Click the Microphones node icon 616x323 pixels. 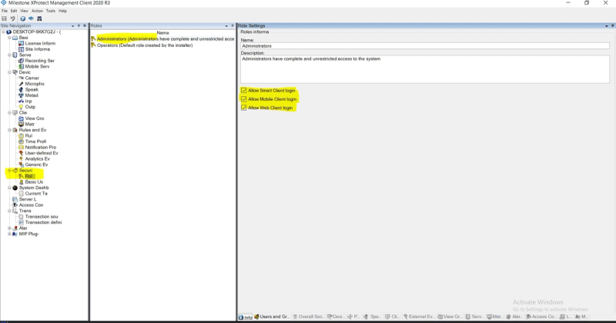pyautogui.click(x=22, y=84)
